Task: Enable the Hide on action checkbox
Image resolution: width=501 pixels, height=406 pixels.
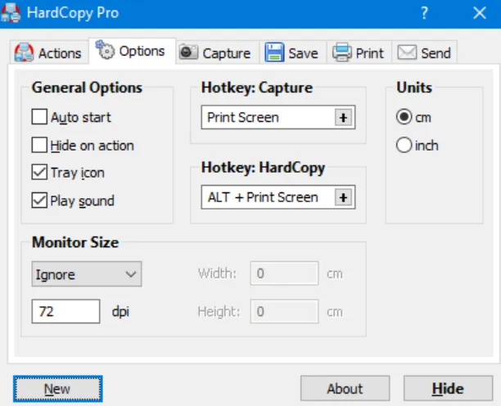Action: point(39,145)
